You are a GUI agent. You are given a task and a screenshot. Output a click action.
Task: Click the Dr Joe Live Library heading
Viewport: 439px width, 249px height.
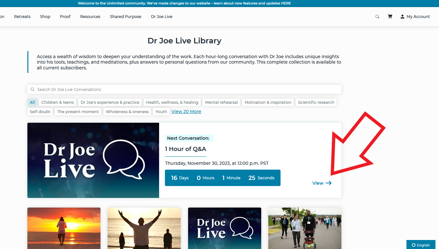pos(184,41)
